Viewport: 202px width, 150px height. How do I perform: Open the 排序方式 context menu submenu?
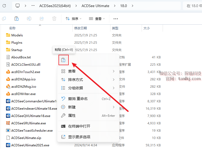coord(88,80)
